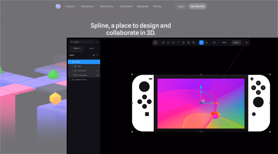Select the Text tool
Screen dimensions: 278x154
pos(178,43)
